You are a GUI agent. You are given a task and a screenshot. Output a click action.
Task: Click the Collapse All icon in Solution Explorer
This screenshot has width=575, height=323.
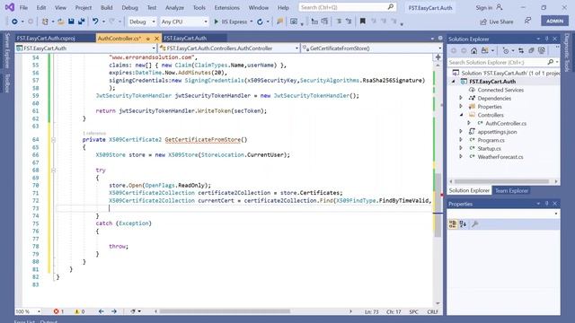531,50
